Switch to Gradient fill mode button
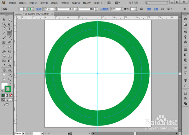The width and height of the screenshot is (189, 135). (7, 95)
